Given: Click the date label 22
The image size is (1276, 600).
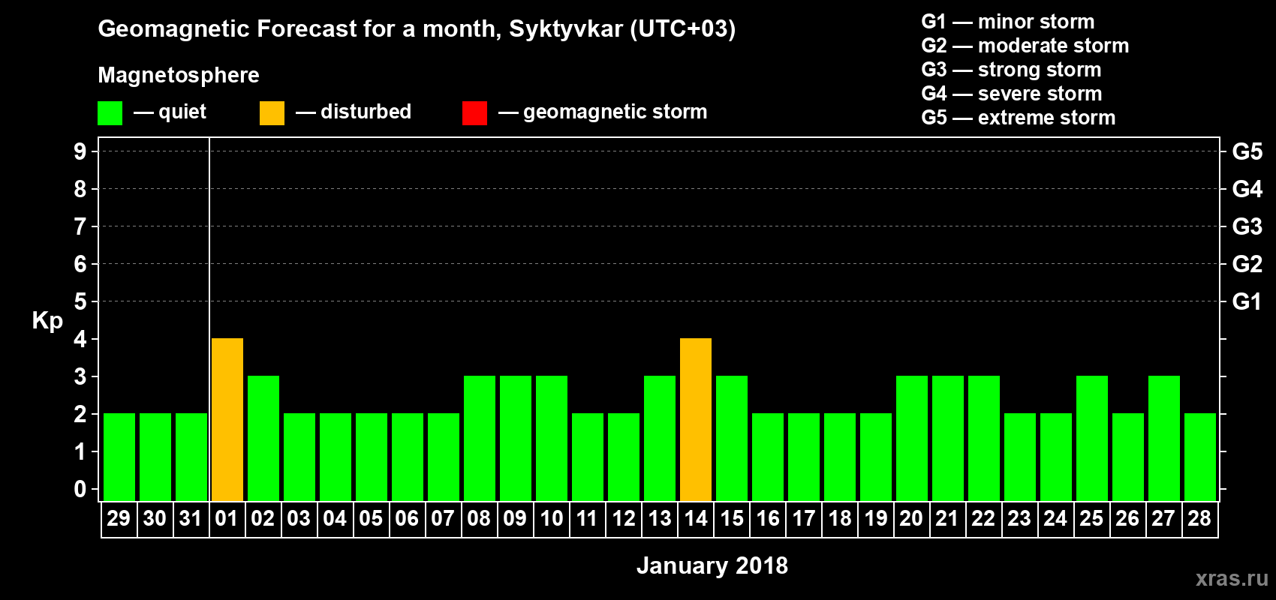Looking at the screenshot, I should pyautogui.click(x=983, y=518).
